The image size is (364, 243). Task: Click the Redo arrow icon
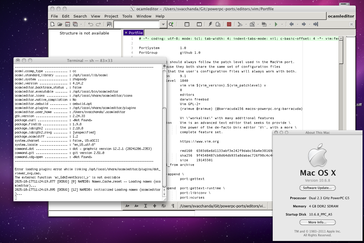[x=98, y=24]
